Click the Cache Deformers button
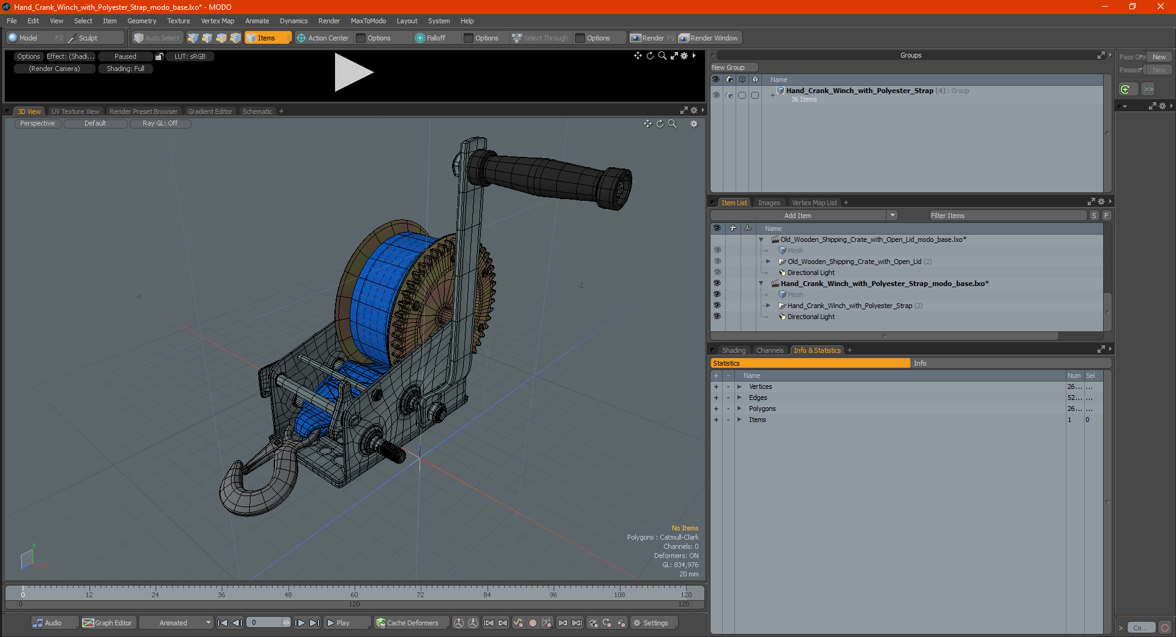This screenshot has height=637, width=1176. tap(411, 623)
